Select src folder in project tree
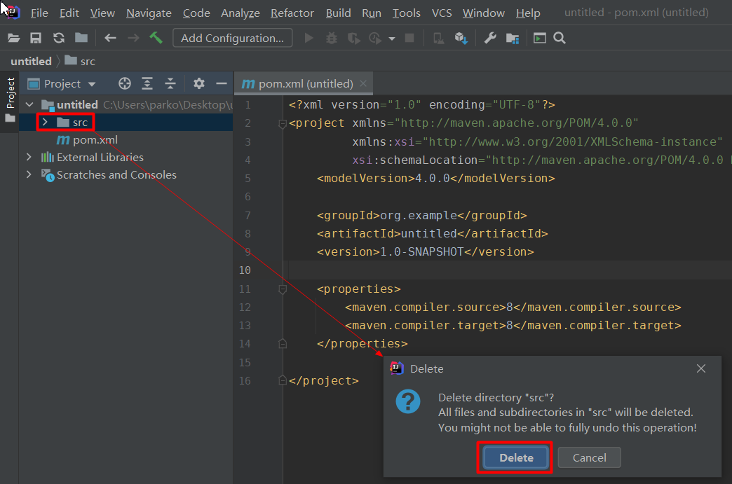 coord(72,122)
